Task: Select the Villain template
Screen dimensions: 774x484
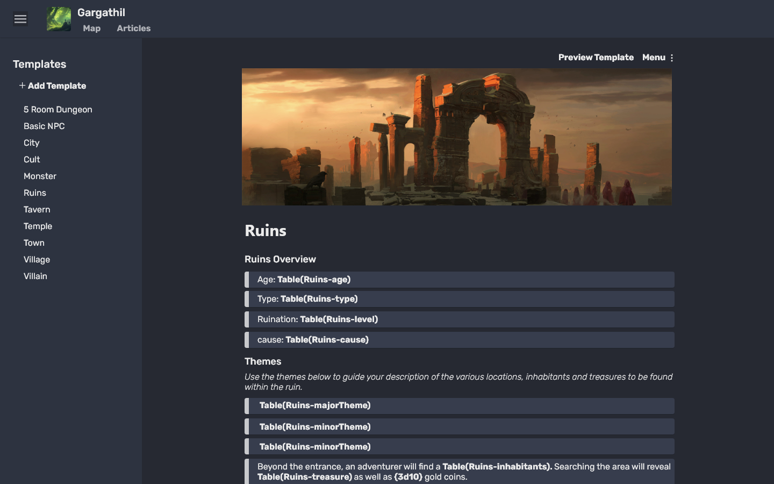Action: 35,276
